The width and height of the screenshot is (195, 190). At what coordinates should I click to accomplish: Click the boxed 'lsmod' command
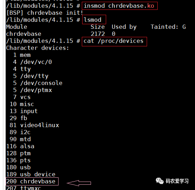pyautogui.click(x=94, y=20)
